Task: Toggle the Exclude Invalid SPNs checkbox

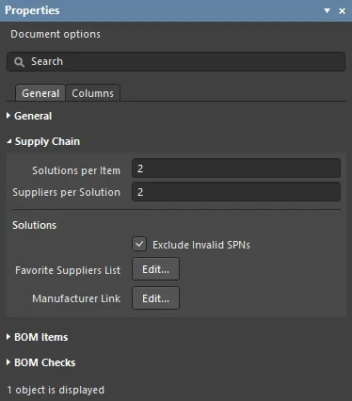Action: [x=139, y=244]
